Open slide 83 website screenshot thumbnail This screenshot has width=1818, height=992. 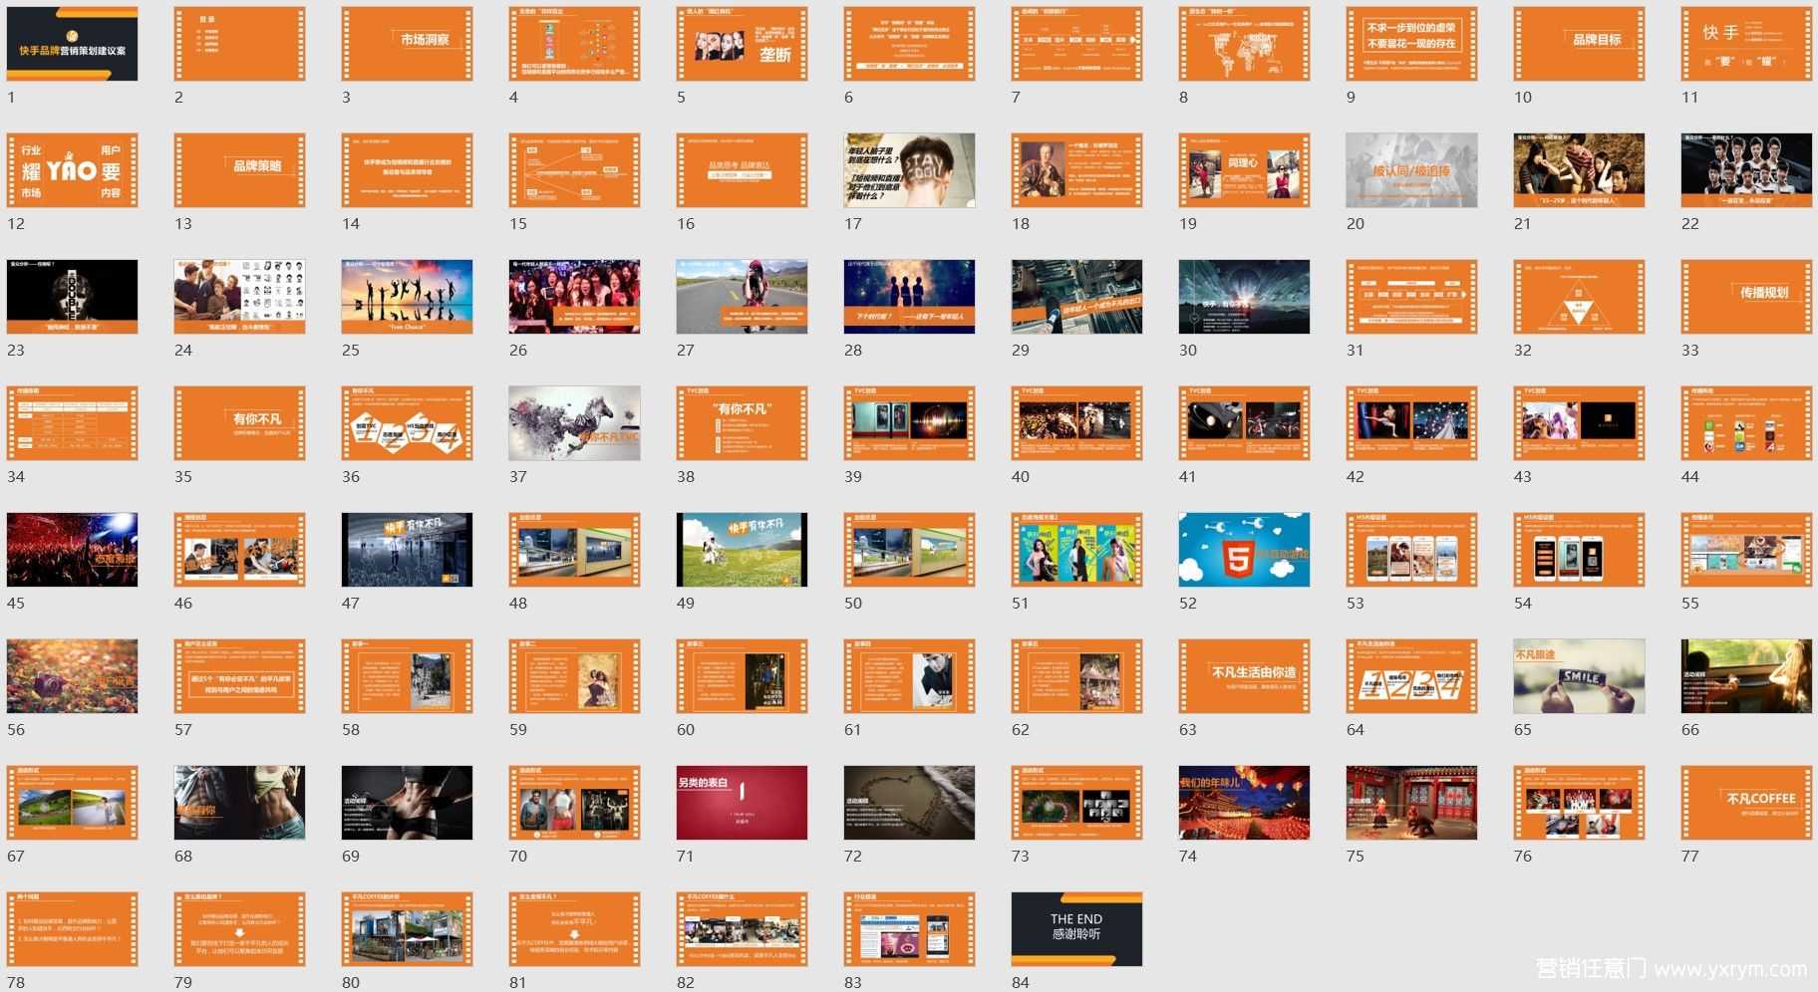[909, 929]
